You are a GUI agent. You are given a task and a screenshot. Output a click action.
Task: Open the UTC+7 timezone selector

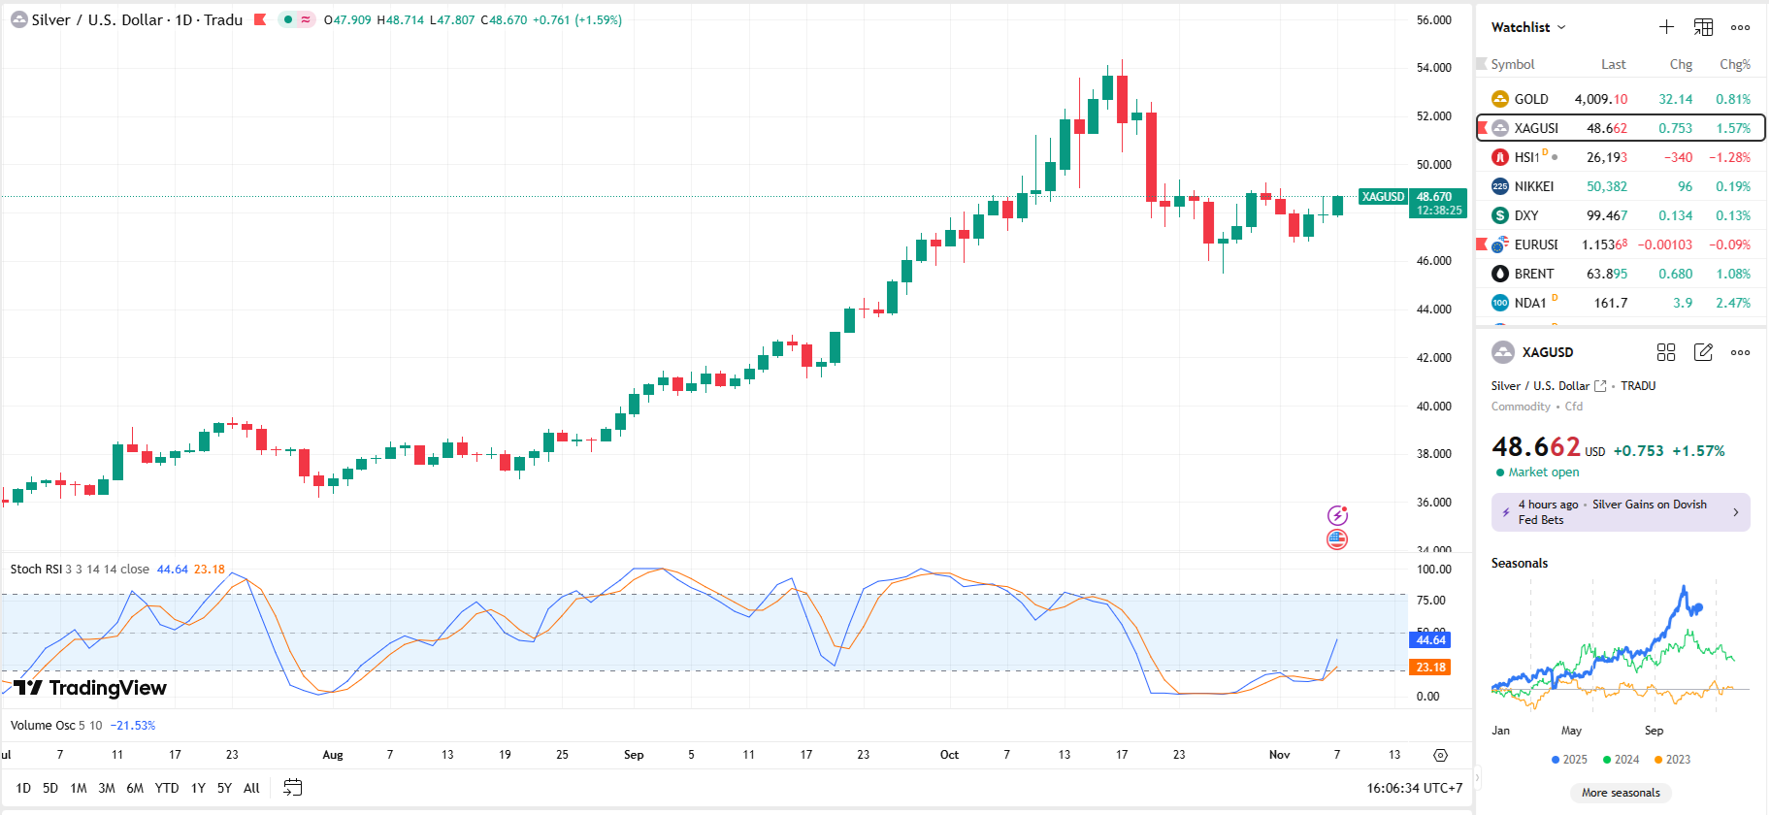pyautogui.click(x=1414, y=788)
